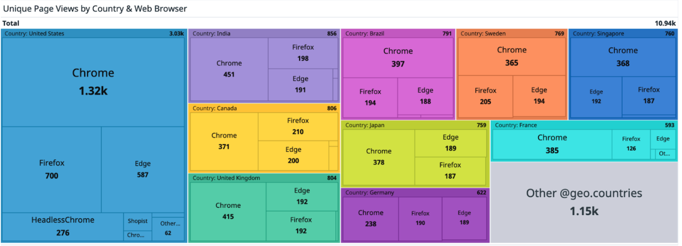The image size is (682, 246).
Task: Select India Chrome 451 tile
Action: pyautogui.click(x=229, y=69)
